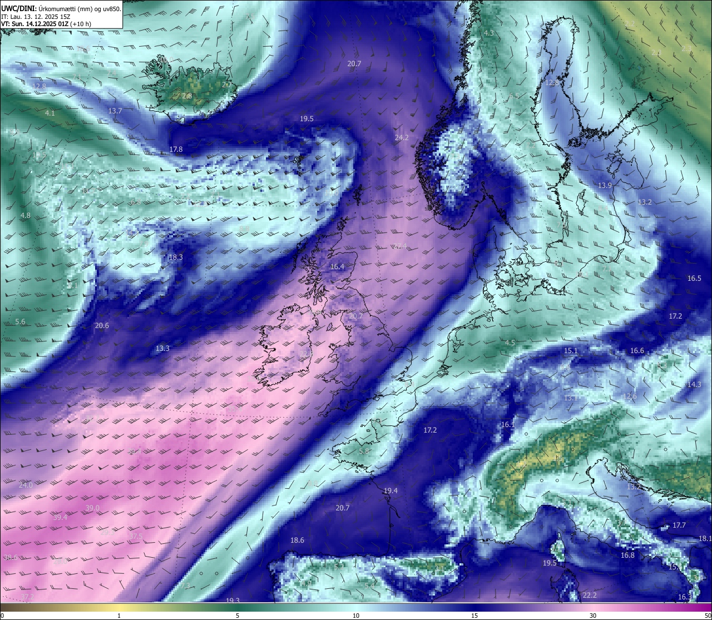Viewport: 712px width, 620px height.
Task: Click the 10 tick on color scale
Action: pos(356,615)
